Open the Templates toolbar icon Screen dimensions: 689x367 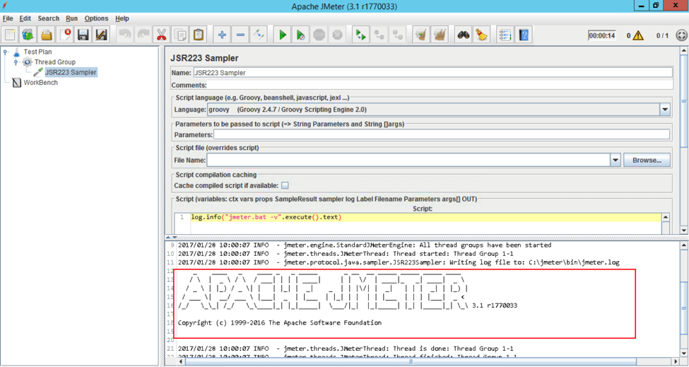click(x=28, y=35)
